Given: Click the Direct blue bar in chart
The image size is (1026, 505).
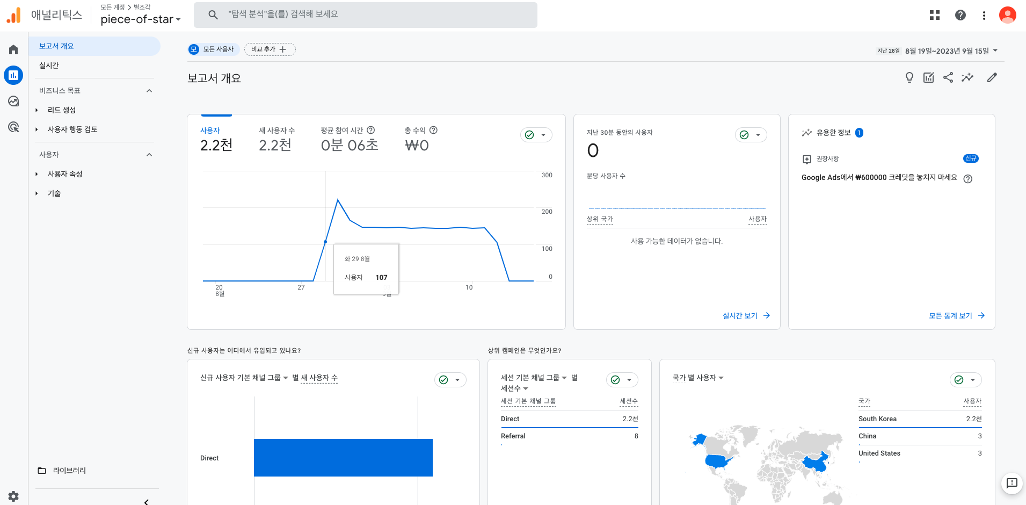Looking at the screenshot, I should (x=343, y=458).
